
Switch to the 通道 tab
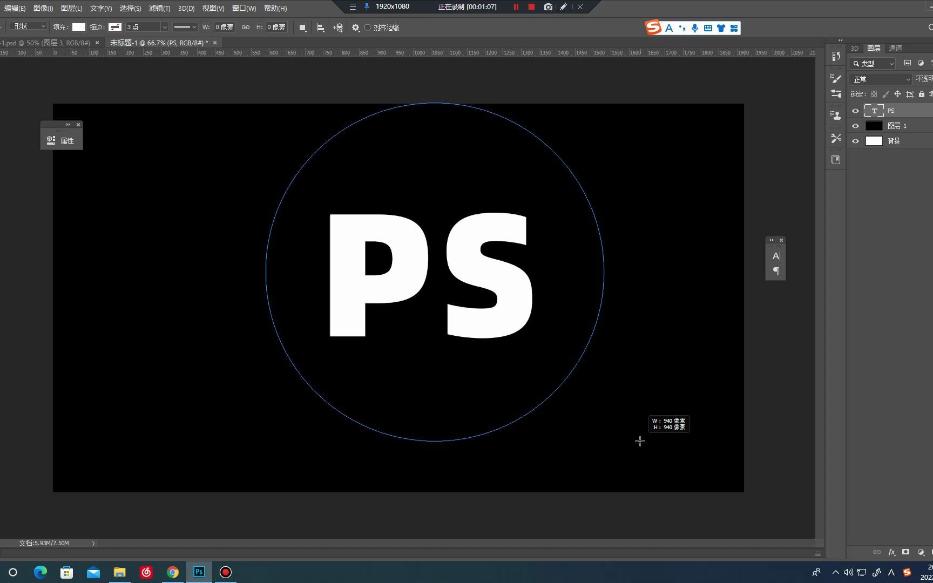[x=895, y=48]
